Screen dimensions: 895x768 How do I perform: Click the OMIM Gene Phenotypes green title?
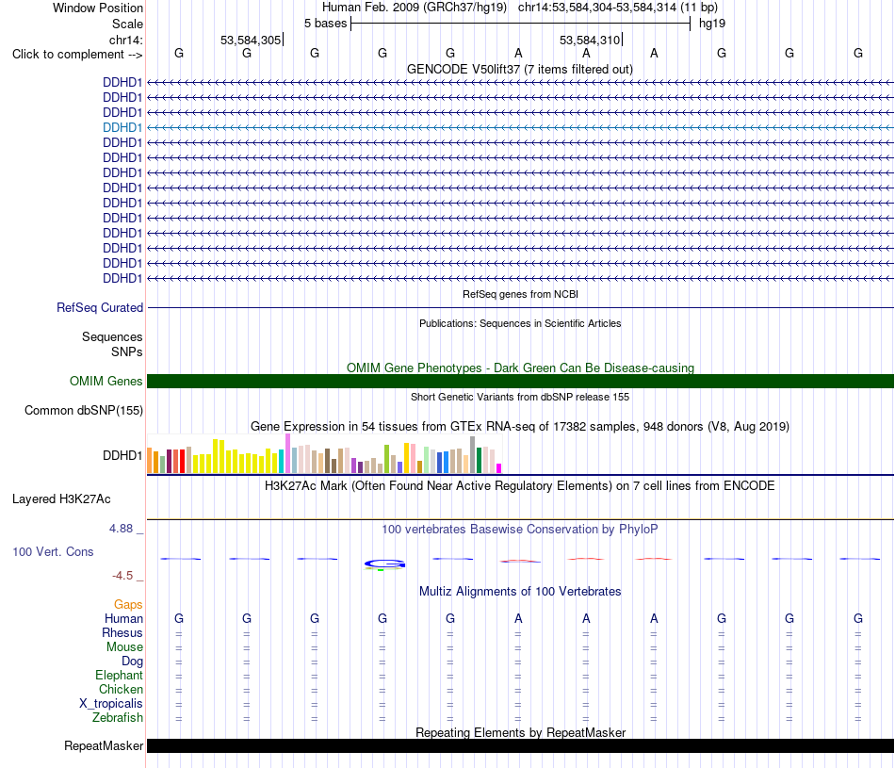[520, 368]
